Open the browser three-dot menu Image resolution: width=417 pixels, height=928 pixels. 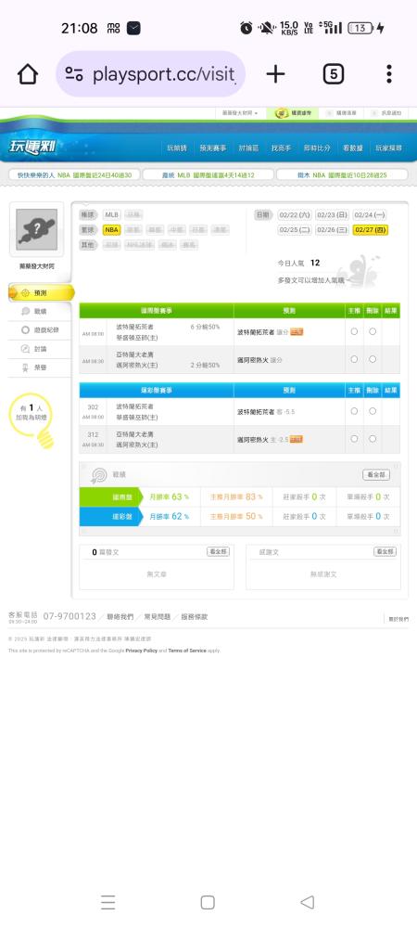388,74
